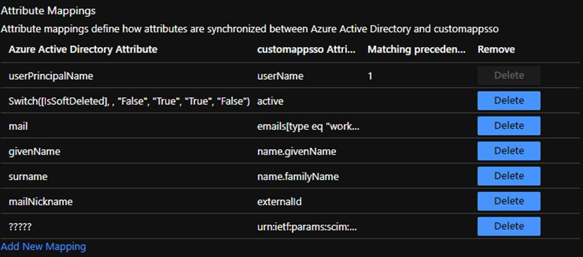Click the name.givenName target attribute

[x=296, y=152]
